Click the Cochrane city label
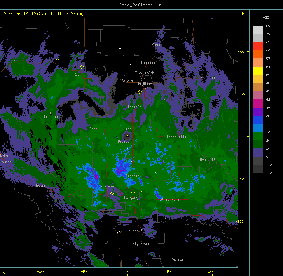Viewport: 283px width, 276px height. coord(106,186)
